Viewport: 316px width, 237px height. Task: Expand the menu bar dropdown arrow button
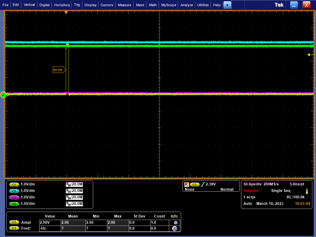tap(227, 5)
